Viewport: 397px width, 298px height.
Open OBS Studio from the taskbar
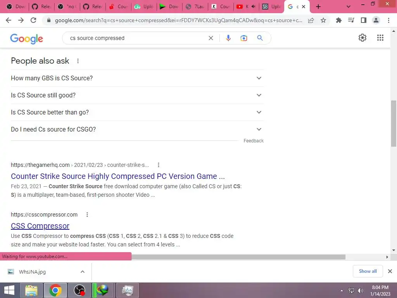pos(79,290)
